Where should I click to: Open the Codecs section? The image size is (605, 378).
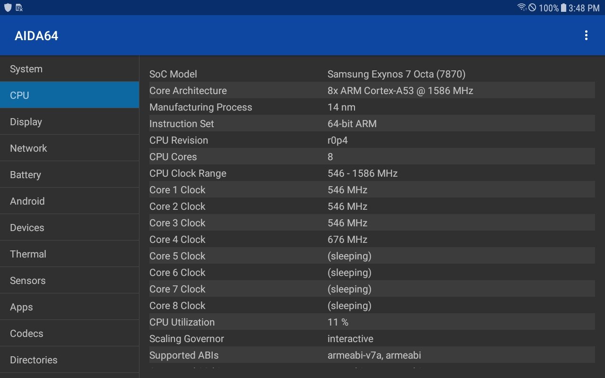point(69,334)
